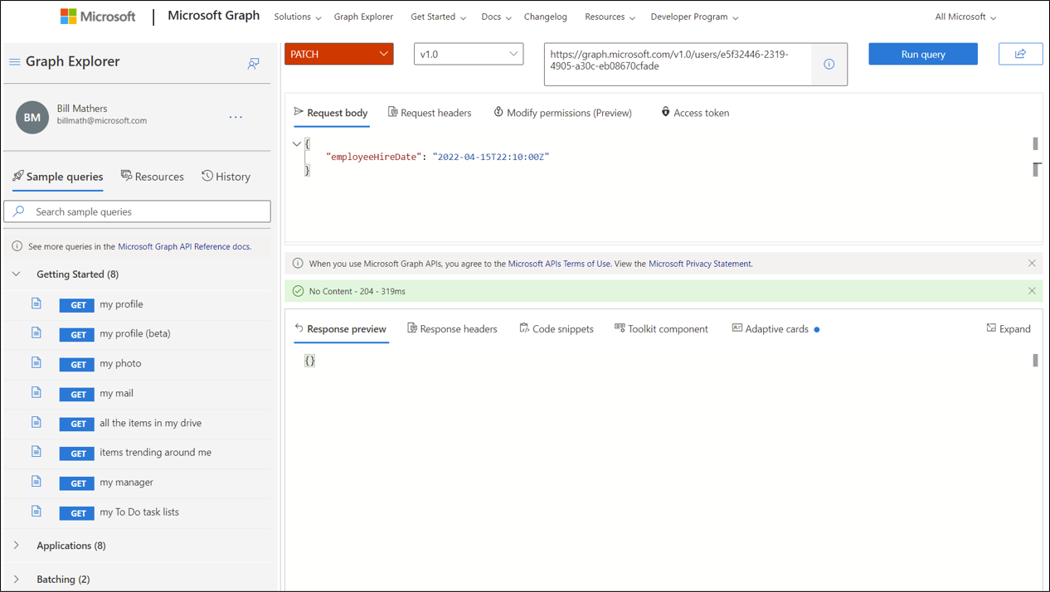
Task: Open the Microsoft APIs Terms of Use link
Action: (x=559, y=264)
